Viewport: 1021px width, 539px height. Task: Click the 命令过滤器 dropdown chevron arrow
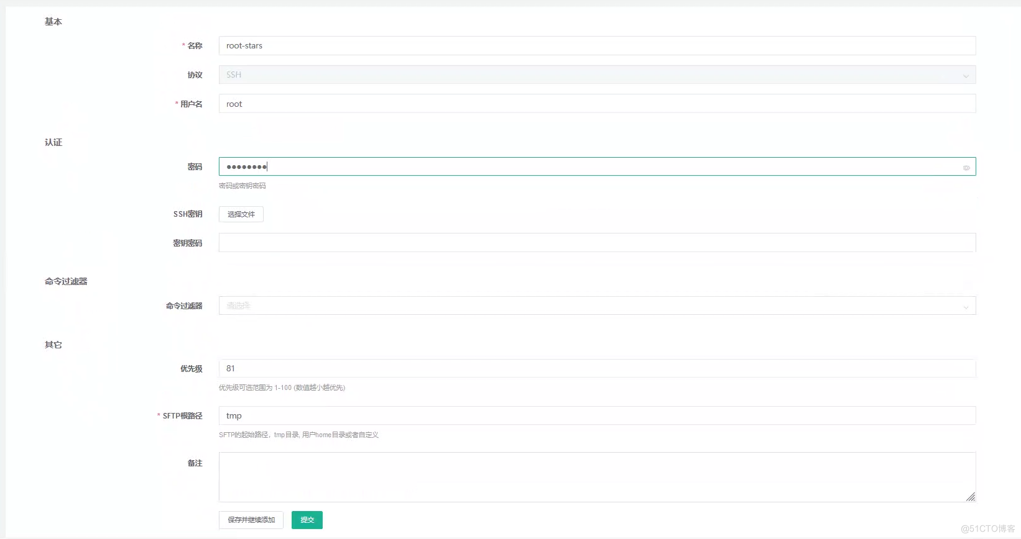click(966, 307)
